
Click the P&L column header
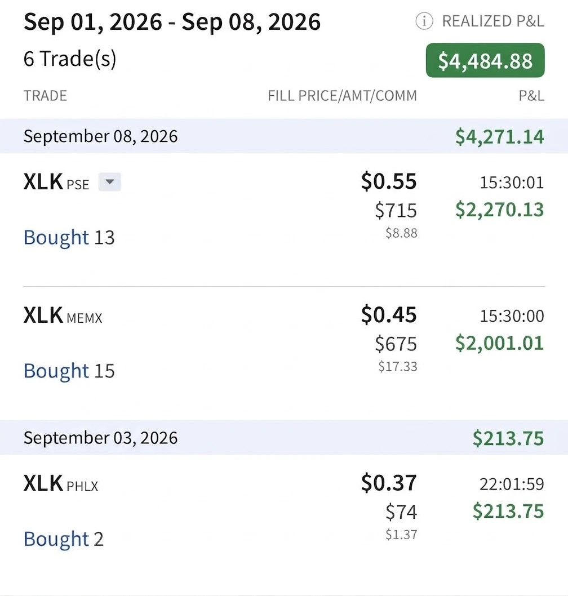(531, 96)
